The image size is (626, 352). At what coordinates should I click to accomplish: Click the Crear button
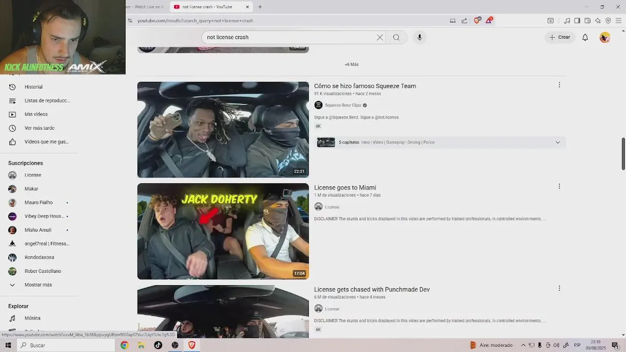[x=559, y=37]
